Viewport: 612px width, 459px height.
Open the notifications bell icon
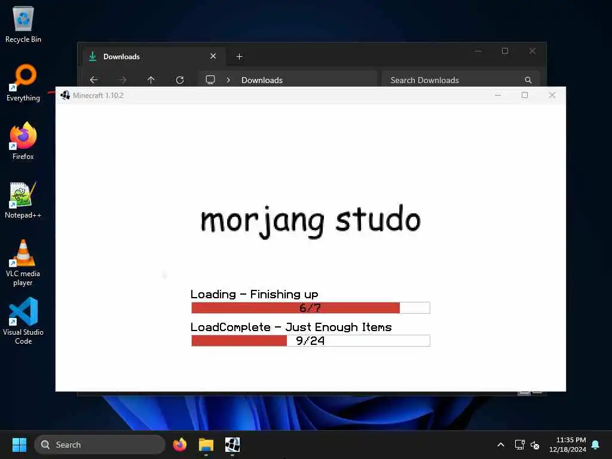tap(596, 445)
